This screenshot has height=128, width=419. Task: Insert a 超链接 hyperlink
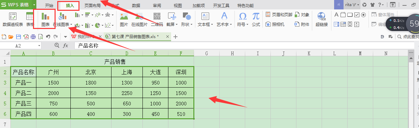322,20
